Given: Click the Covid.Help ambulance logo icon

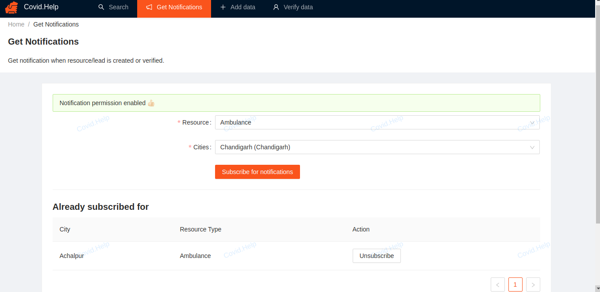Looking at the screenshot, I should (x=12, y=8).
